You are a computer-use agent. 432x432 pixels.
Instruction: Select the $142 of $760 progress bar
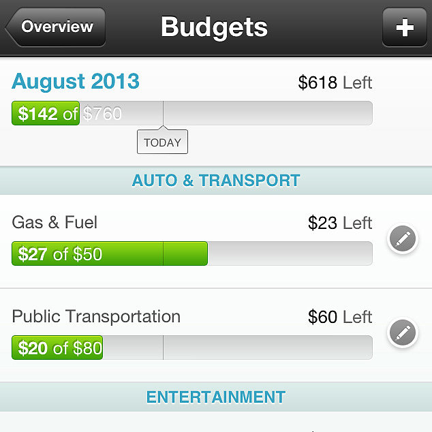click(x=192, y=113)
